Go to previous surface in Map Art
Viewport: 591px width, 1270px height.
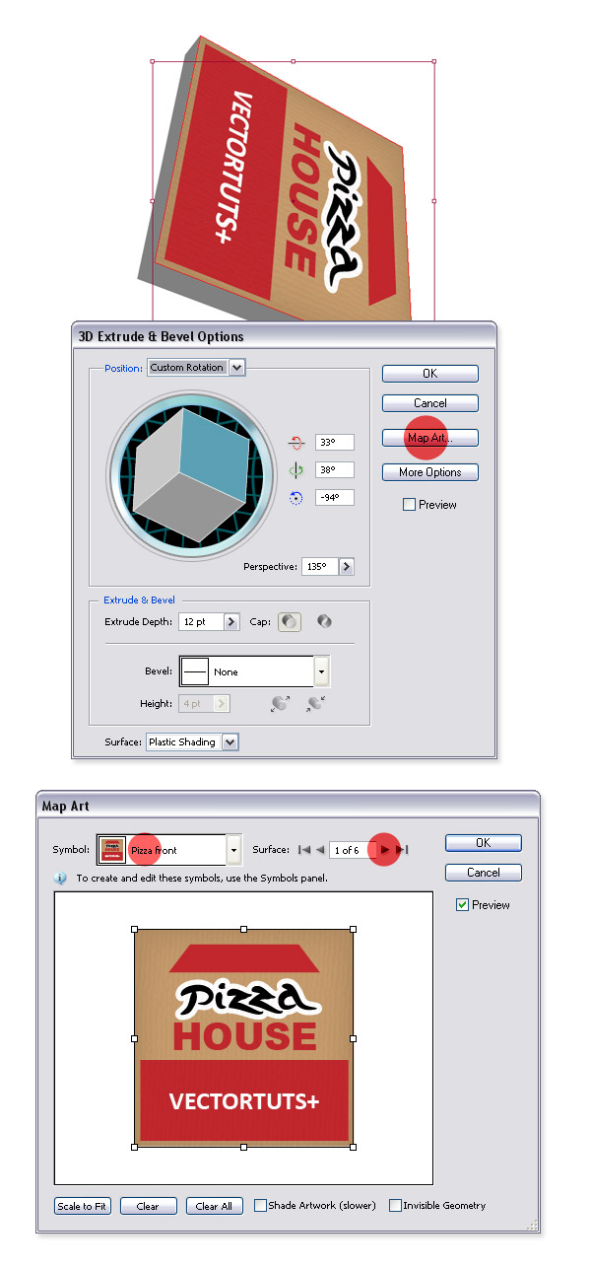[320, 850]
